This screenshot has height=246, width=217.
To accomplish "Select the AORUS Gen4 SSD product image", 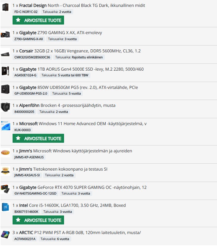I will point(5,71).
